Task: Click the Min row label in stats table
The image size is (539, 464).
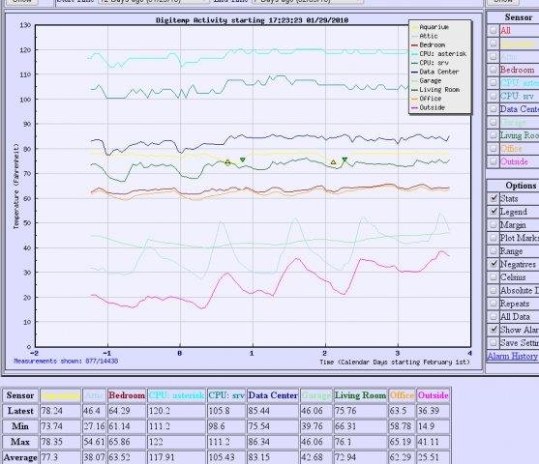Action: (20, 426)
